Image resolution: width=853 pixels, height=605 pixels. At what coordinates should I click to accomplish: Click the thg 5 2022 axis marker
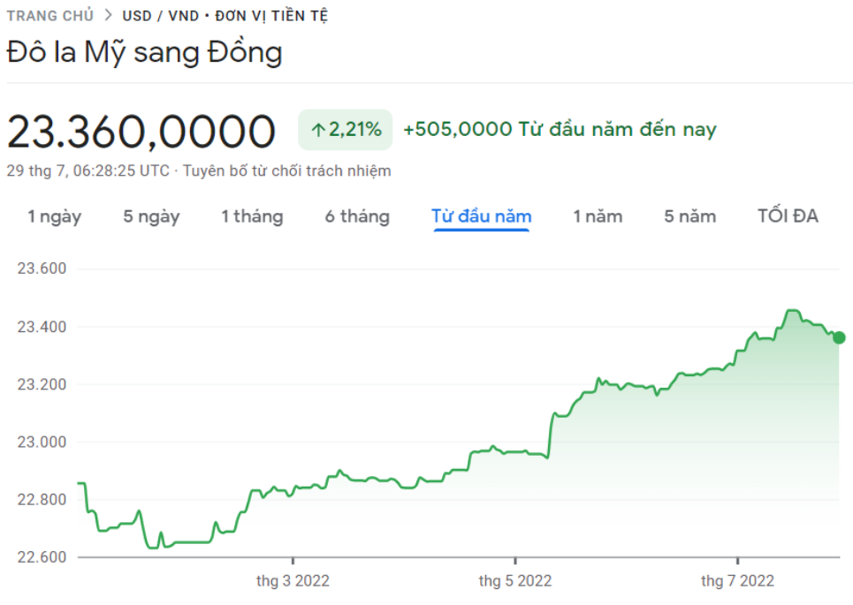[x=515, y=580]
